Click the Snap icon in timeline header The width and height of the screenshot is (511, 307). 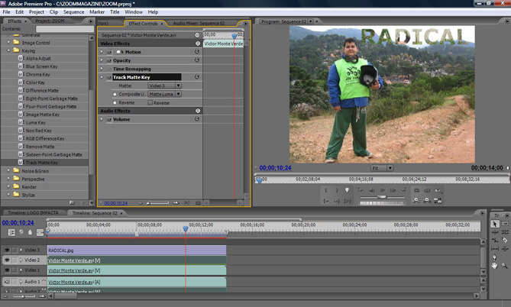(12, 232)
